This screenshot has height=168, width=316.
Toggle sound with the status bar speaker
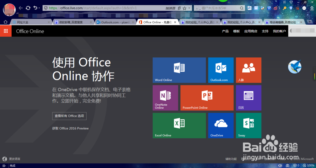280,165
